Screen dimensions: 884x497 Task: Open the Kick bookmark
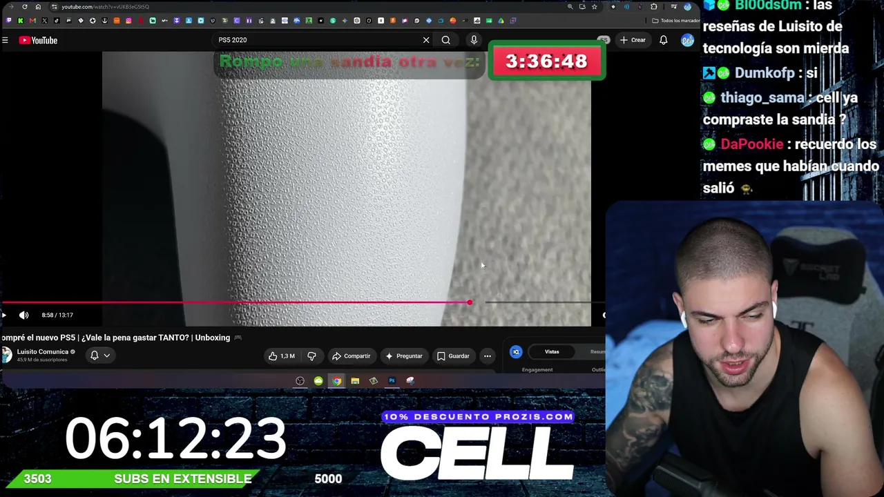[x=20, y=21]
